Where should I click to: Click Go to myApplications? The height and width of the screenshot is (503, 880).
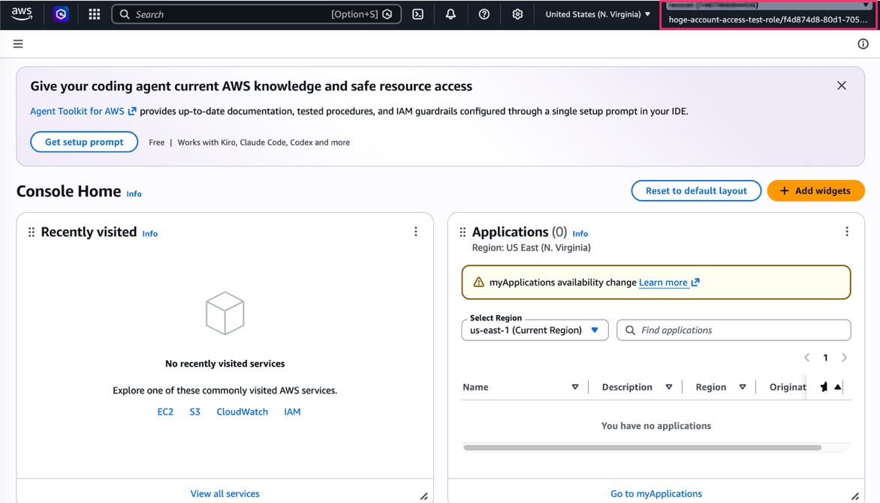click(x=656, y=493)
